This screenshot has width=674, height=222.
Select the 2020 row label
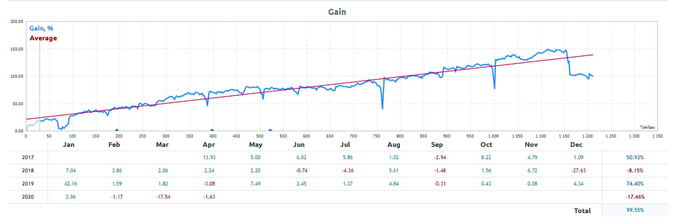[x=28, y=197]
